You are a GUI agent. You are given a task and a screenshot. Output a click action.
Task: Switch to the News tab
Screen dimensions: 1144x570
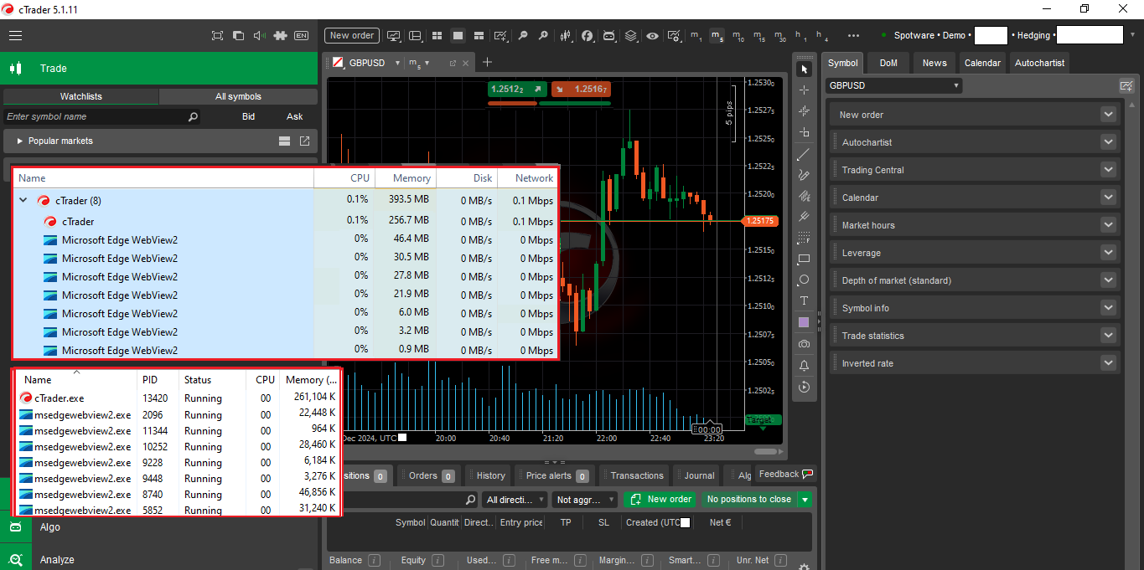pos(934,63)
